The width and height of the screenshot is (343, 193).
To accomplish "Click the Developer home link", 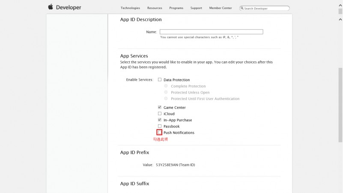I will 69,7.
